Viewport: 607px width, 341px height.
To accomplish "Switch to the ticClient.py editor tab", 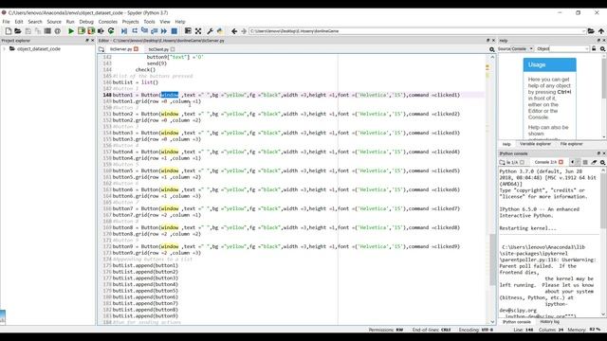I will [158, 49].
